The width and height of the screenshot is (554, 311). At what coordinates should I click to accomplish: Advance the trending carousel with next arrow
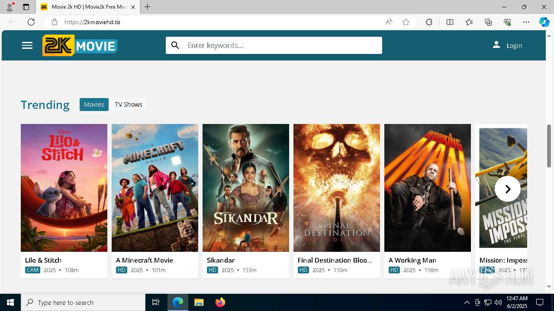coord(507,189)
